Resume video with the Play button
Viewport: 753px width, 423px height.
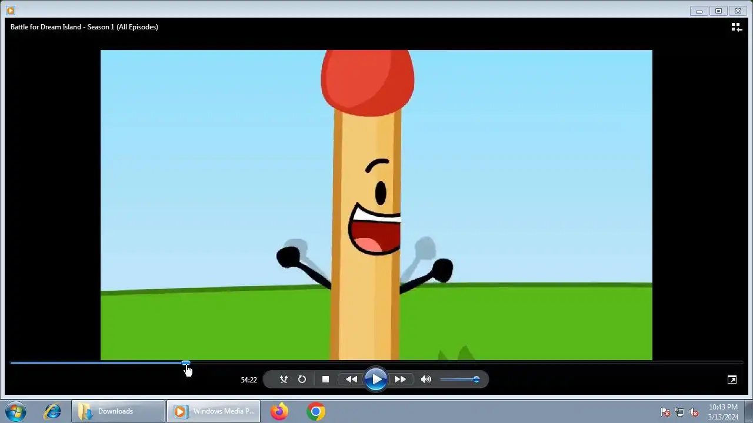376,379
